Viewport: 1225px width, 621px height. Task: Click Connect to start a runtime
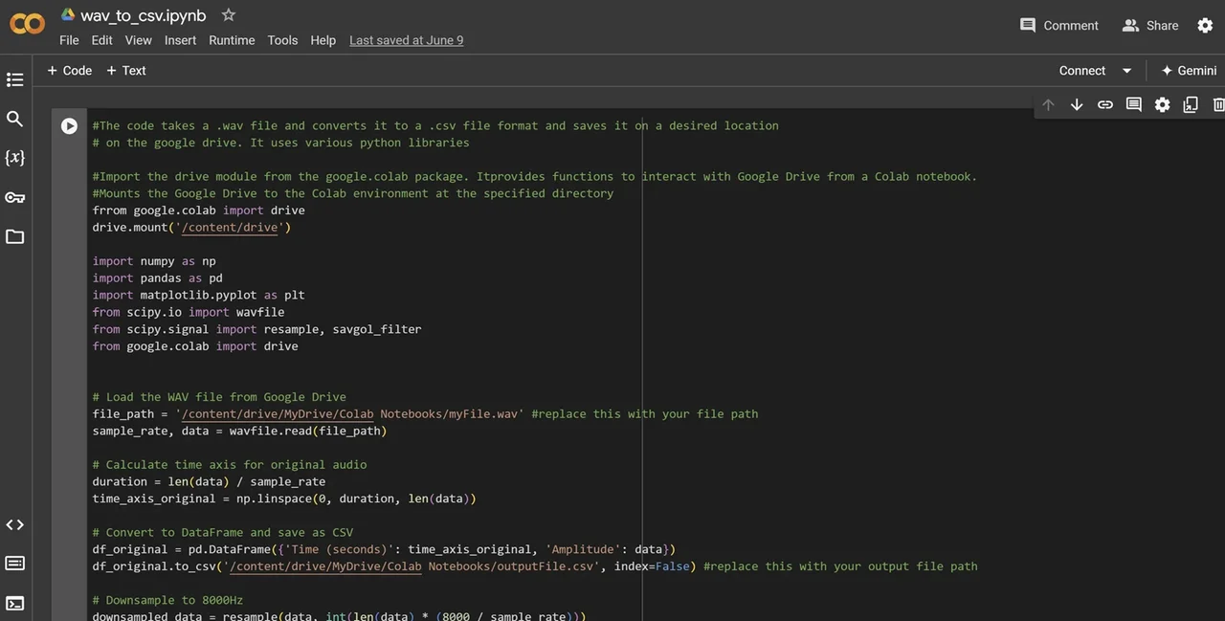pos(1081,71)
